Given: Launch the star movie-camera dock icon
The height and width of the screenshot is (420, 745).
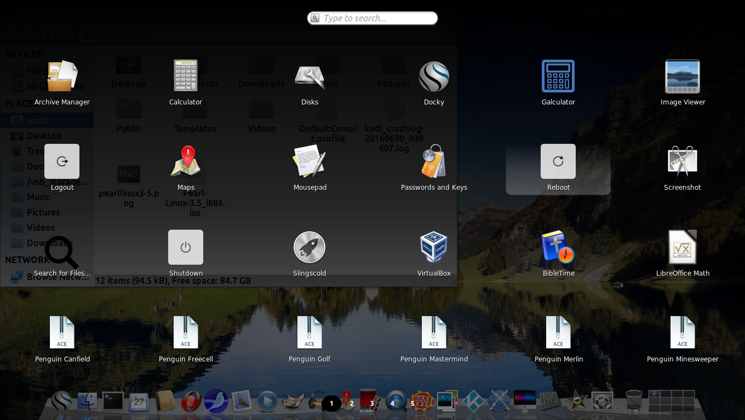Looking at the screenshot, I should coord(576,402).
